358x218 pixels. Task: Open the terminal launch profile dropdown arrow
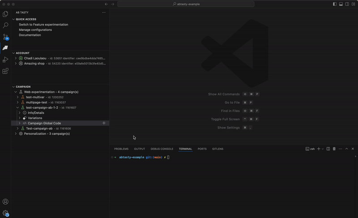[323, 149]
